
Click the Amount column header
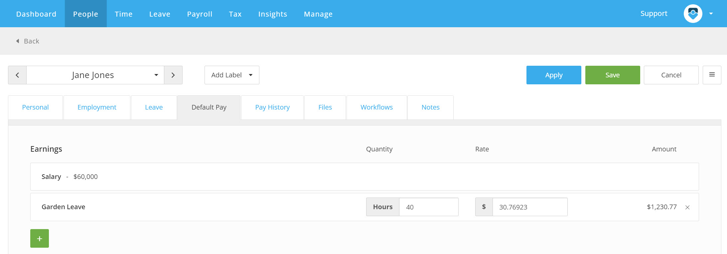[664, 149]
